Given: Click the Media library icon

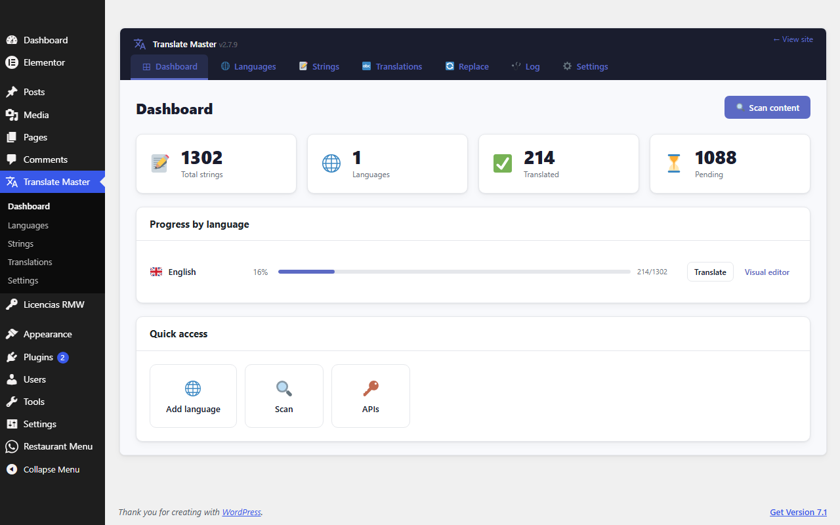Looking at the screenshot, I should click(12, 115).
